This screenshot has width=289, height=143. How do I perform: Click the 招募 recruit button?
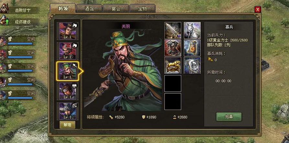[229, 117]
